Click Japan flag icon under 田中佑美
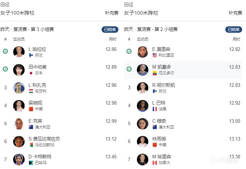The image size is (246, 169). [x=31, y=73]
